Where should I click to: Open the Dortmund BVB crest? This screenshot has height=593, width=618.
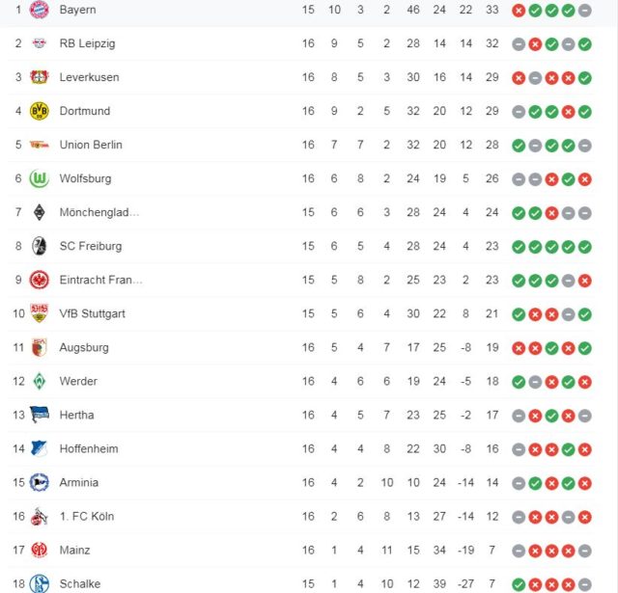click(x=40, y=111)
